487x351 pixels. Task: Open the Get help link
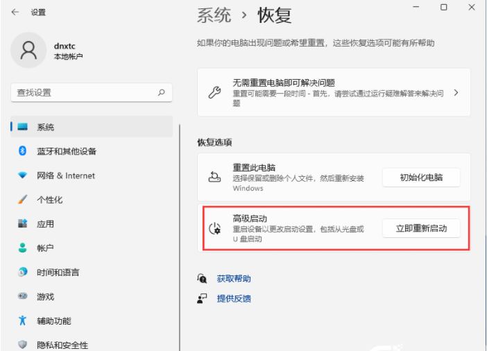pos(234,279)
